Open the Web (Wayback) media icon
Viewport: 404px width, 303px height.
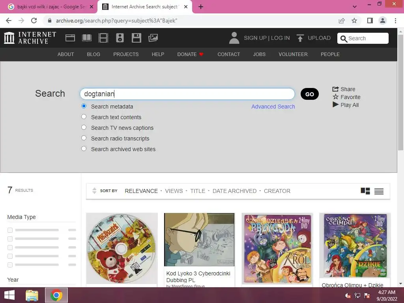(x=70, y=38)
